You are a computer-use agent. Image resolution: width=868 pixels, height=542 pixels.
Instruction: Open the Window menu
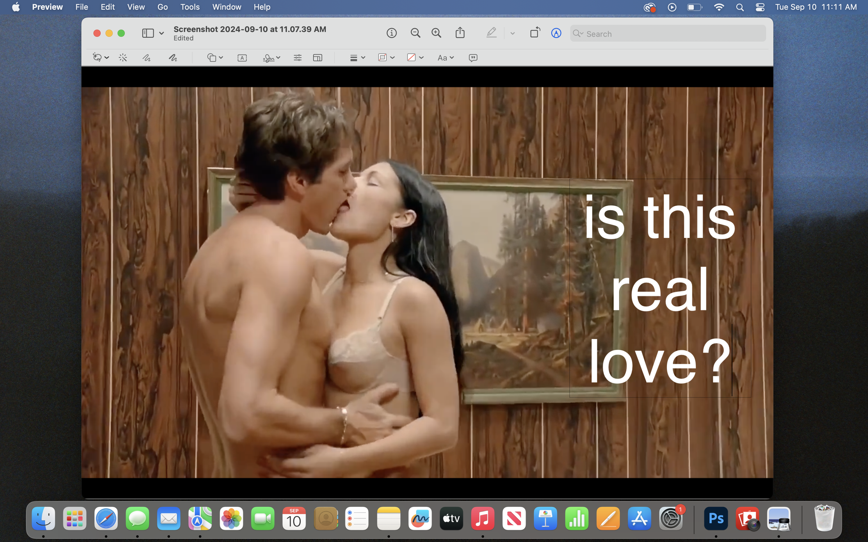227,7
